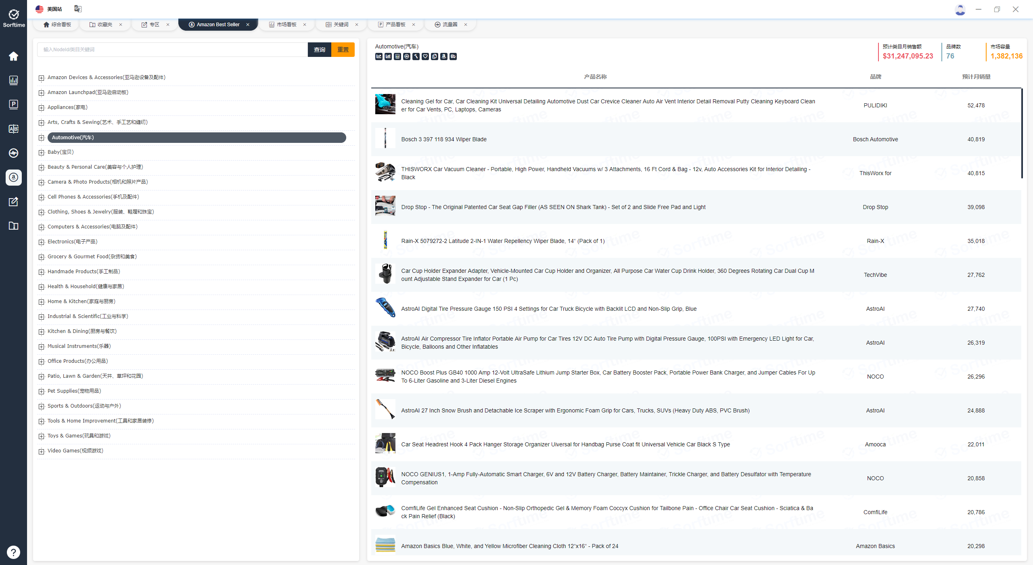Select the US flag site switcher

point(48,9)
